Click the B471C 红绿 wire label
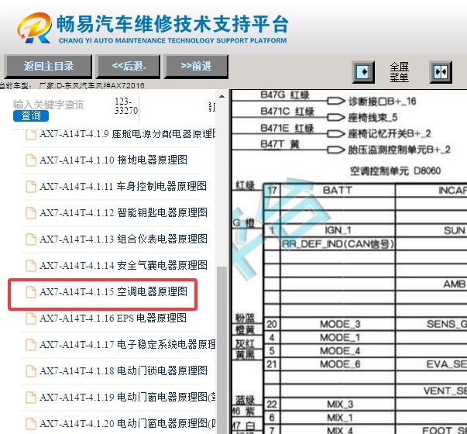Viewport: 467px width, 434px height. pos(287,111)
